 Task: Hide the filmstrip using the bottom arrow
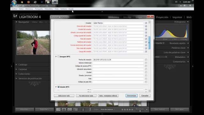(x=102, y=114)
